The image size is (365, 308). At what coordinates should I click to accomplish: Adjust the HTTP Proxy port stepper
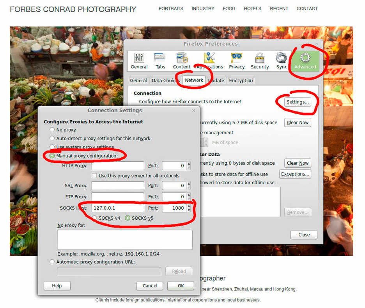tap(189, 166)
